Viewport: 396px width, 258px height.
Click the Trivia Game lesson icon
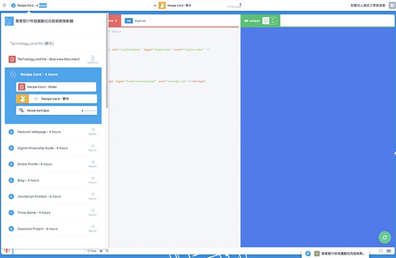point(11,213)
